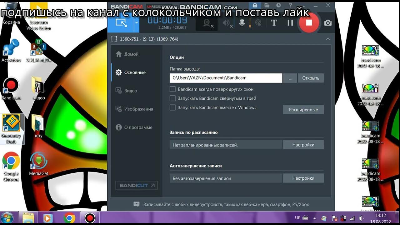Viewport: 400px width, 225px height.
Task: Click the Без автозавершения записи field
Action: click(226, 178)
